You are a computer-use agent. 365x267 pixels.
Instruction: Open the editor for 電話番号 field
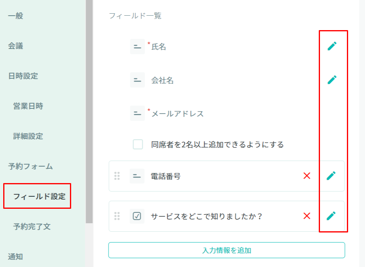[x=331, y=175]
